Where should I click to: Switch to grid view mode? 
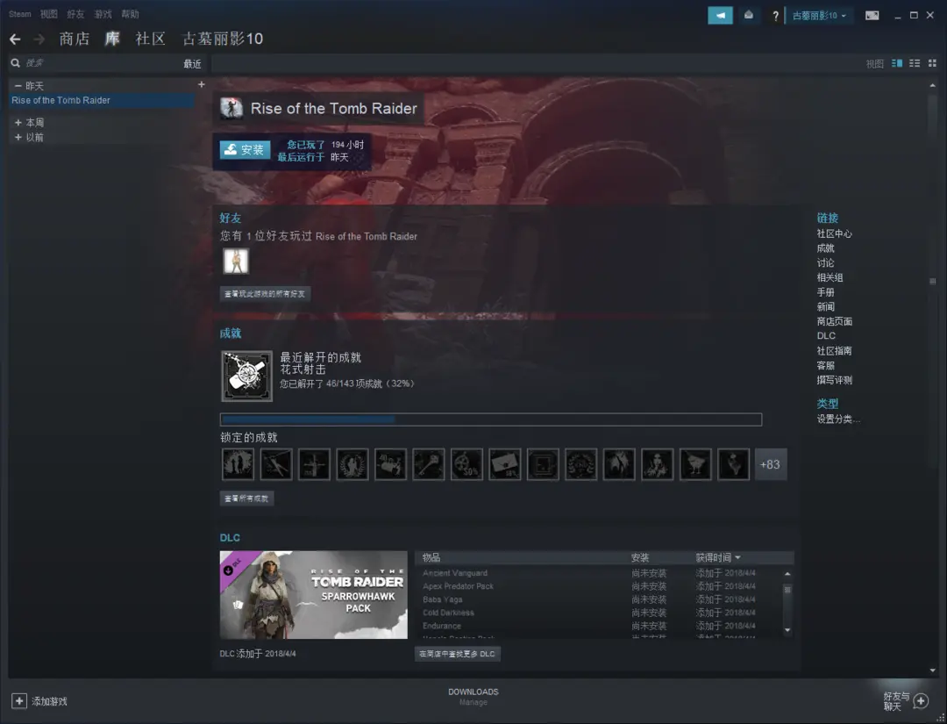tap(932, 63)
